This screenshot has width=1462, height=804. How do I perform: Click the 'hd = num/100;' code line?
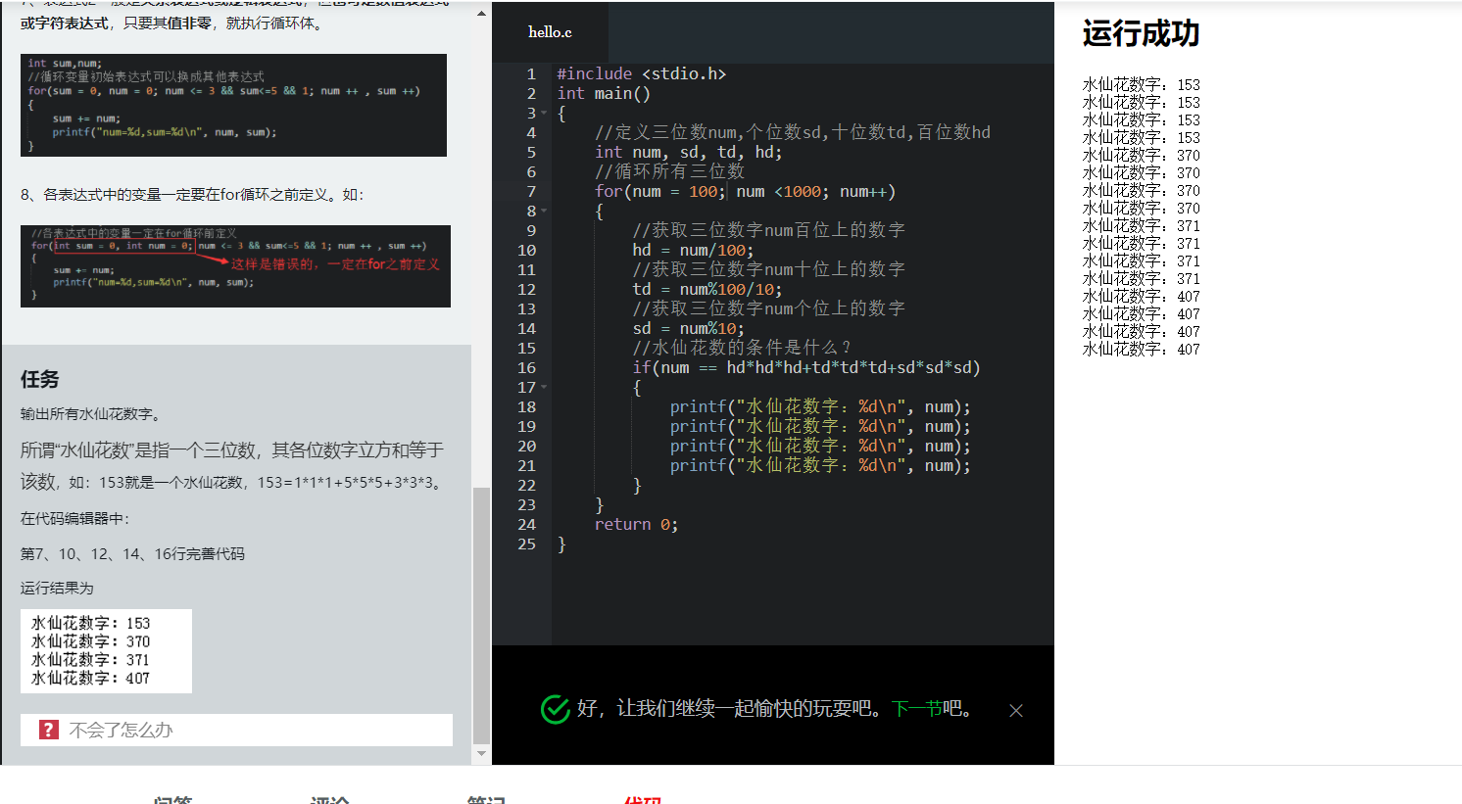(x=693, y=250)
